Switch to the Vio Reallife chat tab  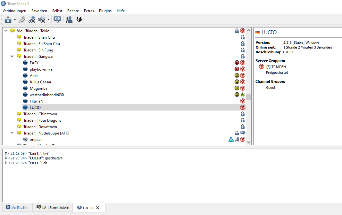point(17,208)
